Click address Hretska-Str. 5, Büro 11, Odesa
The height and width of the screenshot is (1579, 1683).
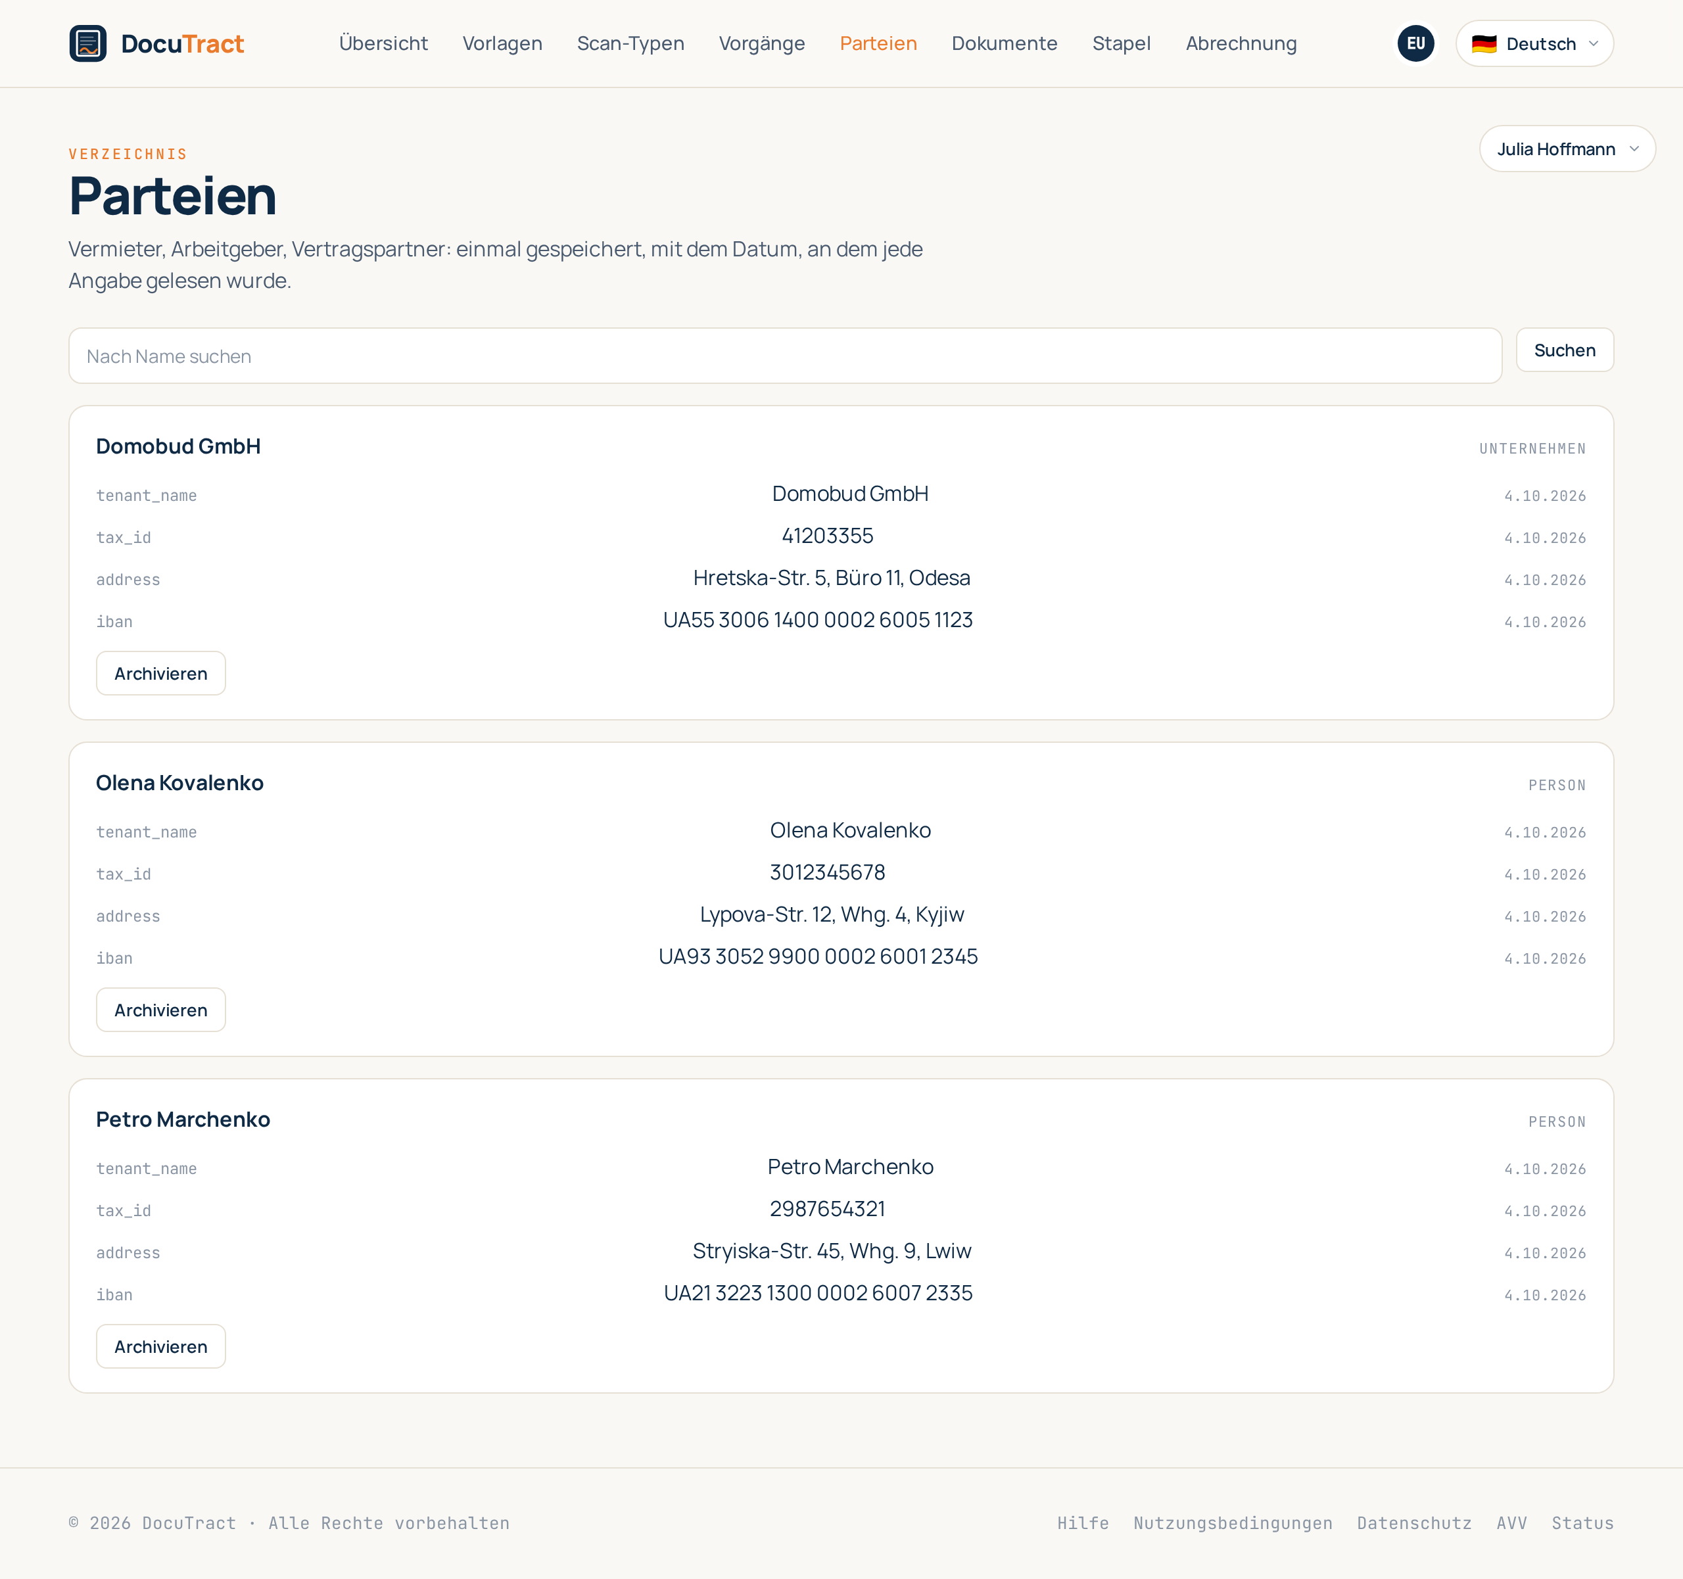[x=832, y=577]
